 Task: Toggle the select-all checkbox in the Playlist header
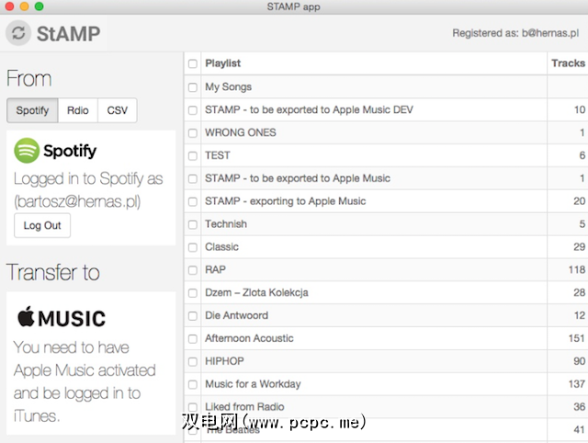193,63
